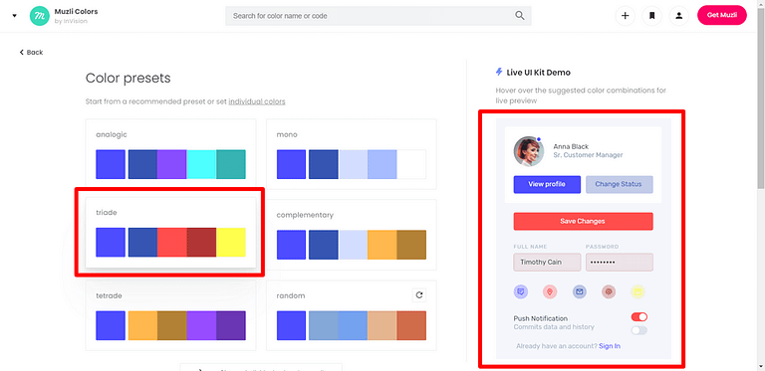Open the bookmark saved palettes icon
Viewport: 765px width, 371px height.
pyautogui.click(x=651, y=16)
